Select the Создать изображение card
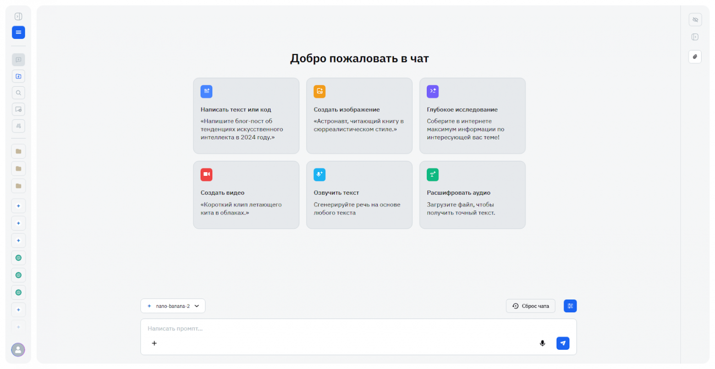The image size is (715, 369). [x=359, y=116]
